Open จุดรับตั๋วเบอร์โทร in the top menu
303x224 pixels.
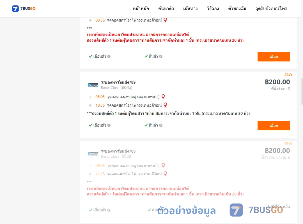click(271, 8)
